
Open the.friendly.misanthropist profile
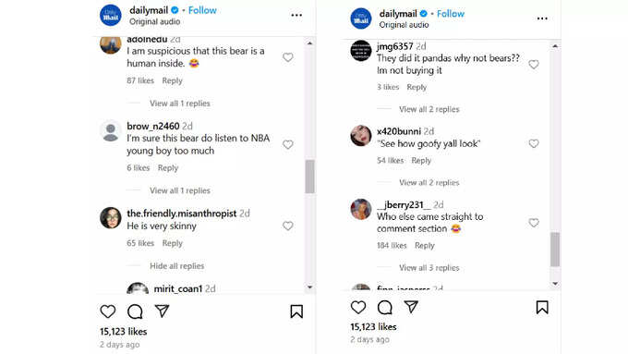coord(181,214)
